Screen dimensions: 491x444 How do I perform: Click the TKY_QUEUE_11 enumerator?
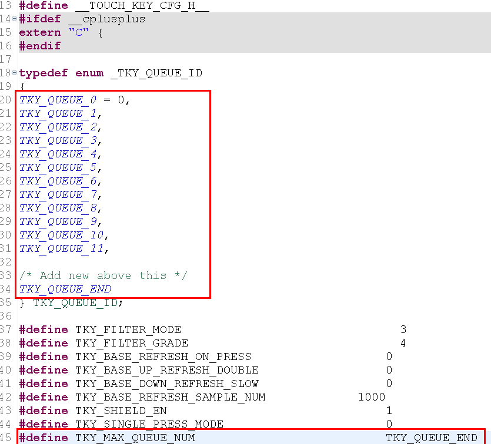[x=61, y=248]
